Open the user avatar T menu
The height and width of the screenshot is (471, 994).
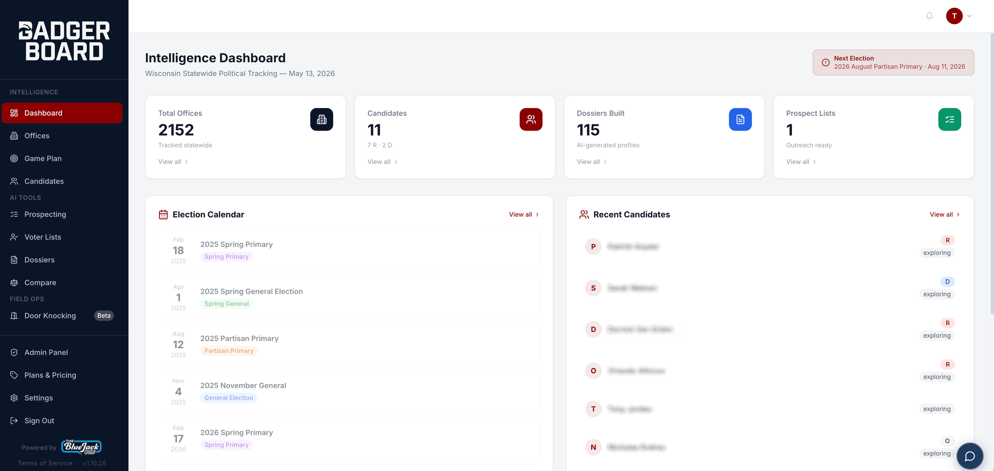click(954, 16)
